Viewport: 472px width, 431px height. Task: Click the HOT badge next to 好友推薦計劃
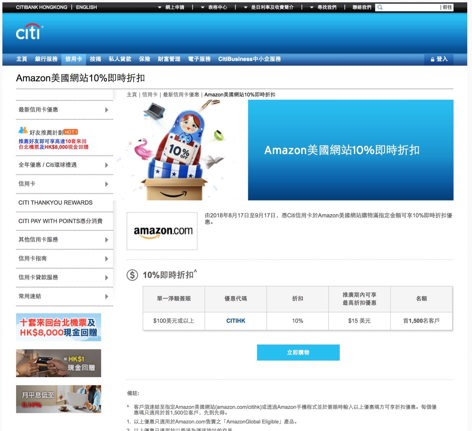71,132
